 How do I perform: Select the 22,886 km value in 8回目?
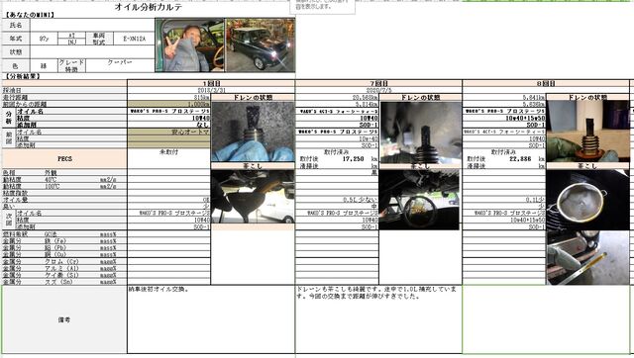tap(520, 159)
